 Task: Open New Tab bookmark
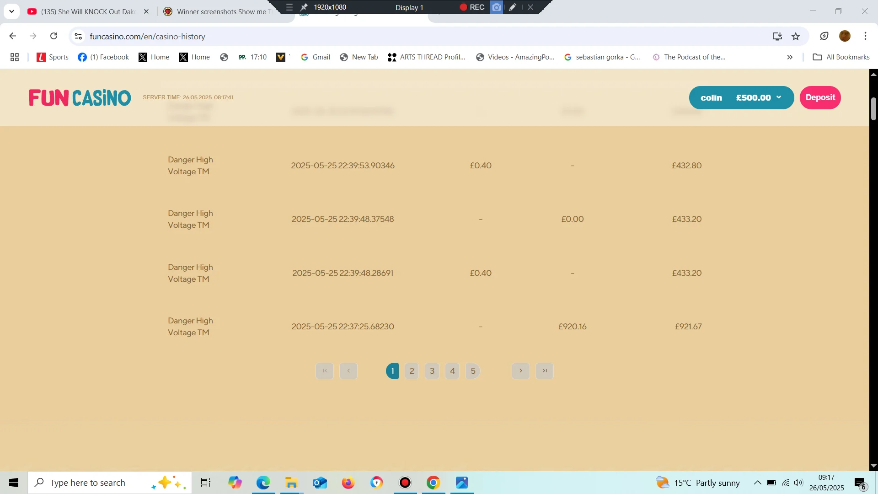(359, 57)
